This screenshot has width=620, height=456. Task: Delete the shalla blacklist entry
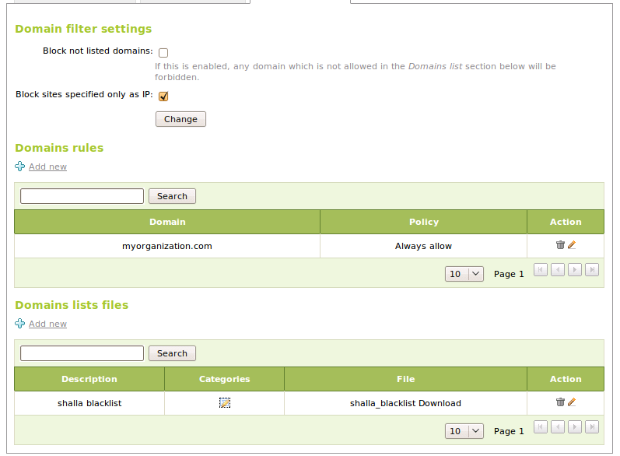(560, 402)
